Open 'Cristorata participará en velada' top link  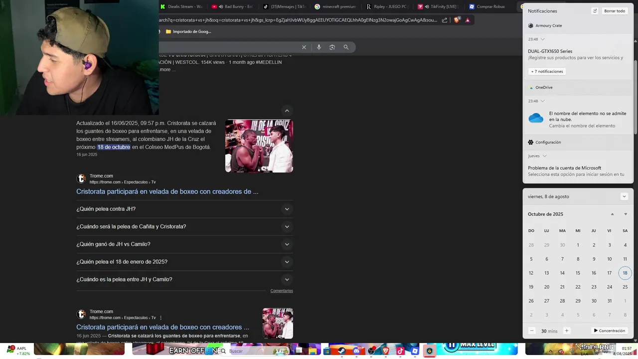(167, 191)
